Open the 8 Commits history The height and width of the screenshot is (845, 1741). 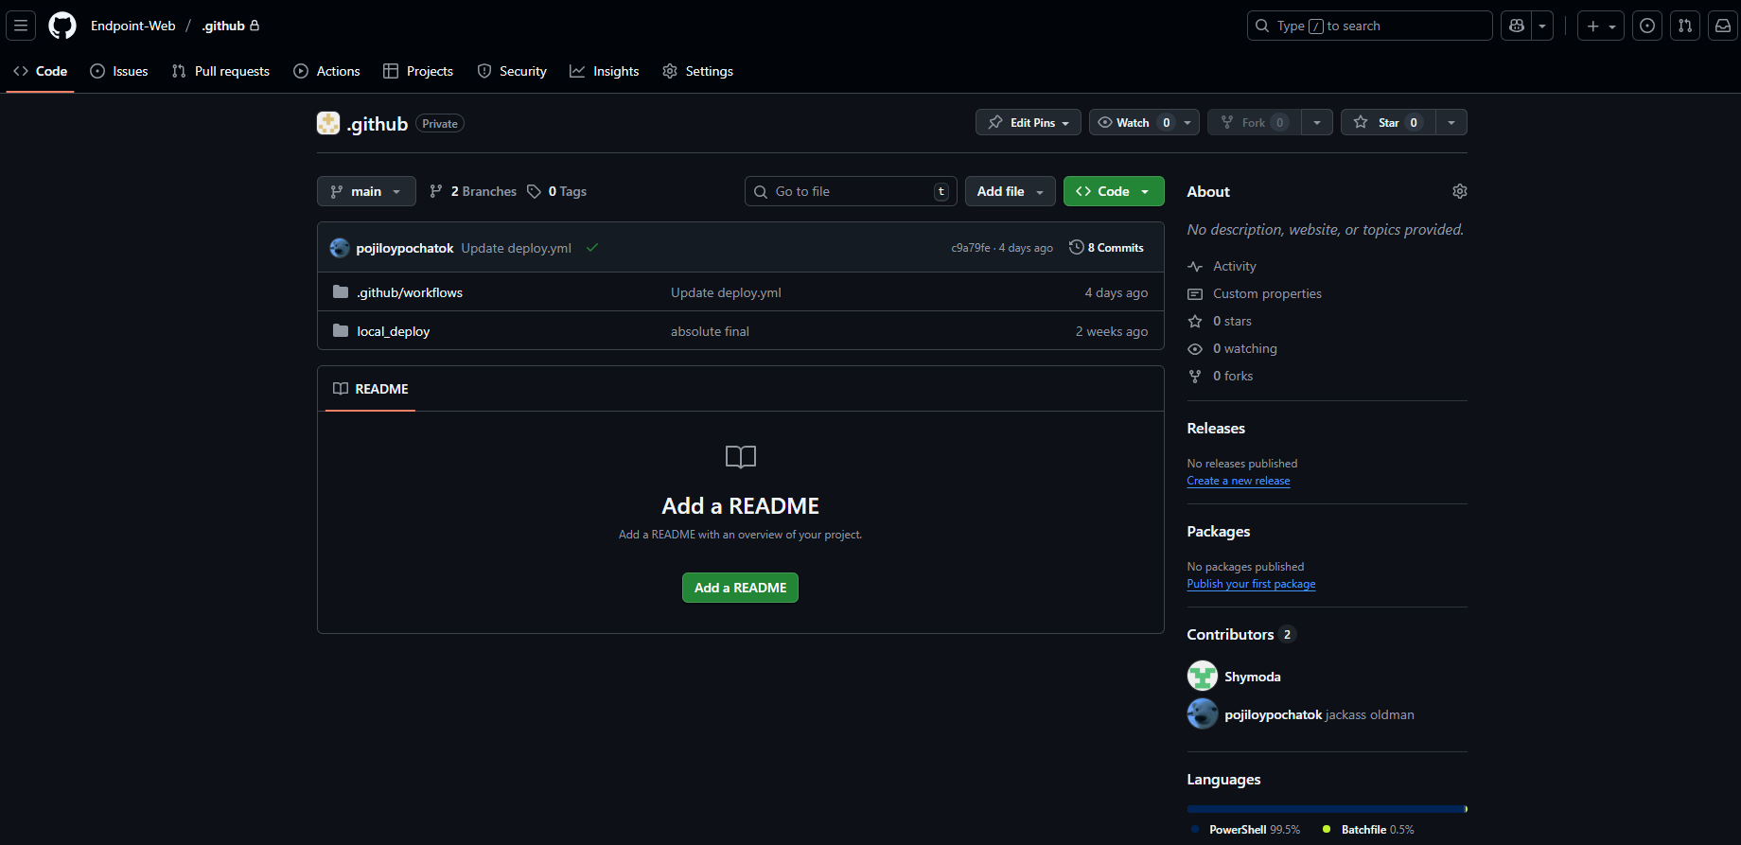click(x=1107, y=248)
